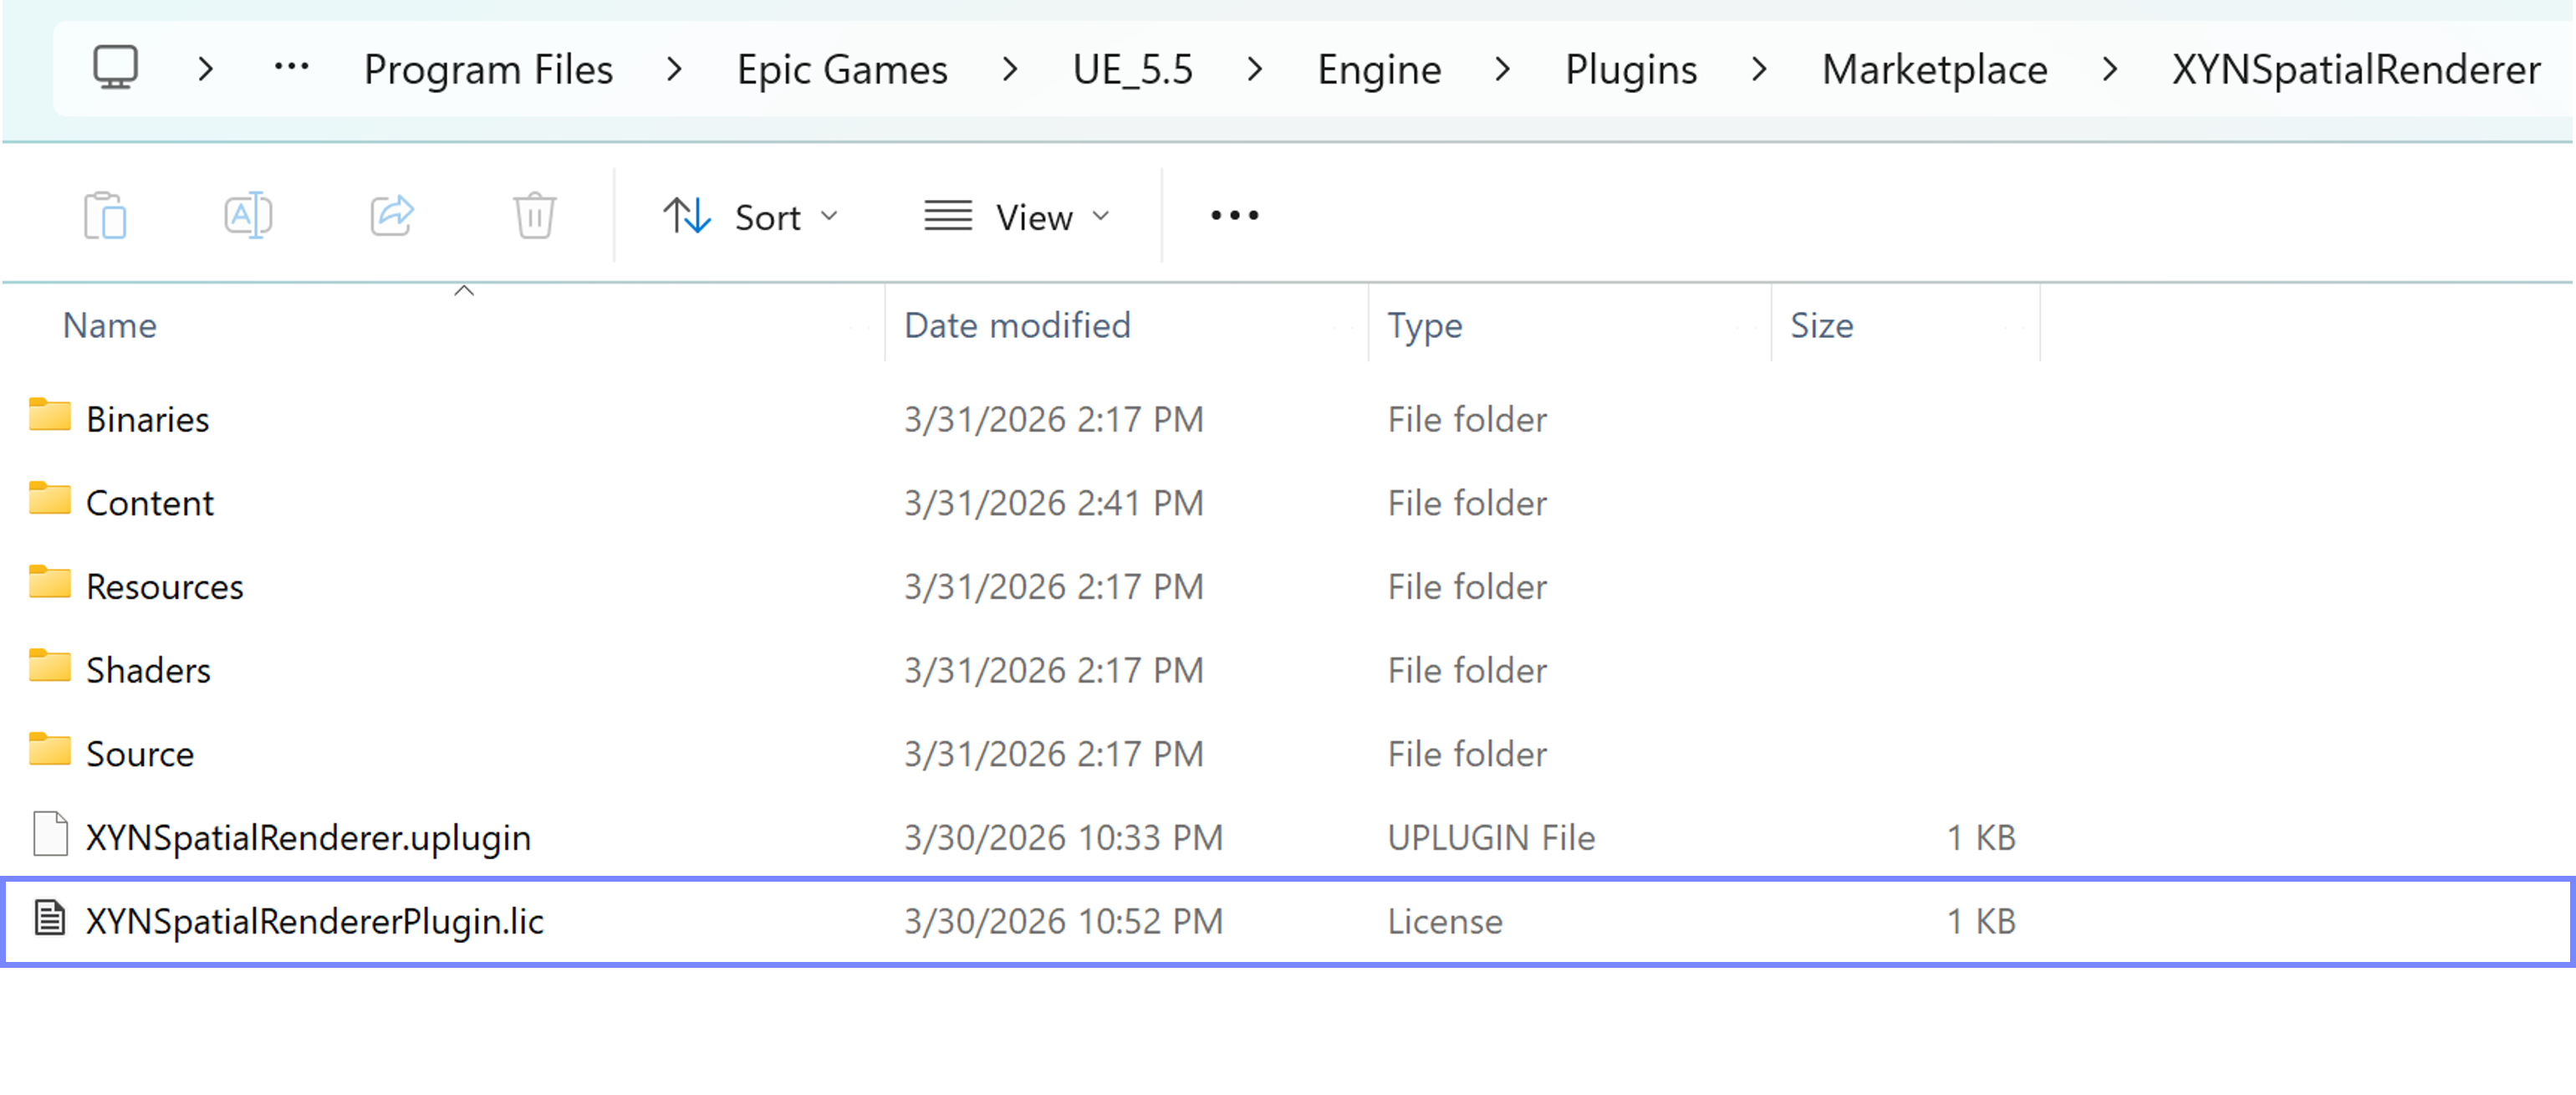Viewport: 2576px width, 1095px height.
Task: Sort files by the Type column
Action: pyautogui.click(x=1425, y=325)
